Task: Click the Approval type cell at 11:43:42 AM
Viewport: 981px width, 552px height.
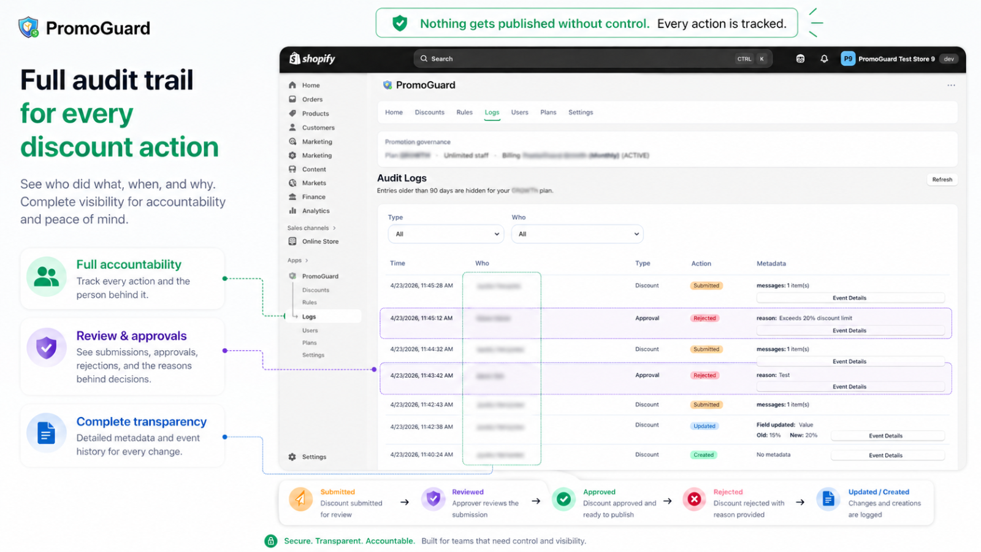Action: tap(647, 375)
